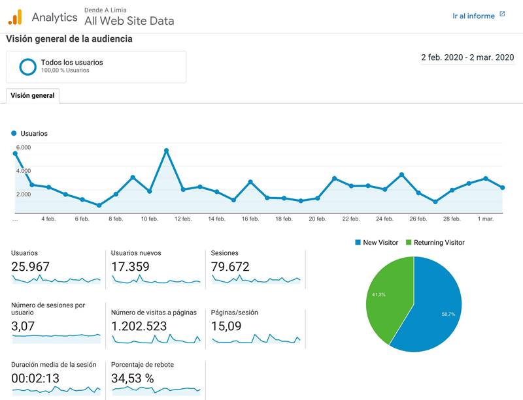The image size is (523, 400).
Task: Click the session duration value 00:02:13
Action: point(35,378)
